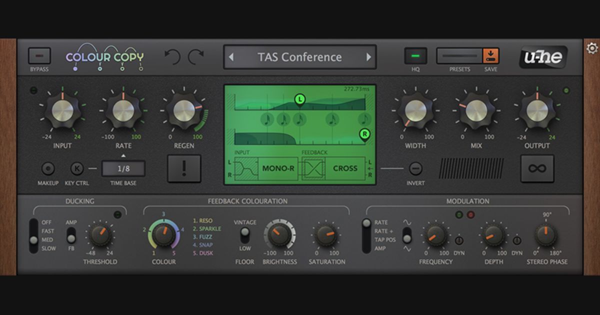This screenshot has height=315, width=600.
Task: Click the SAVE preset icon
Action: [490, 56]
